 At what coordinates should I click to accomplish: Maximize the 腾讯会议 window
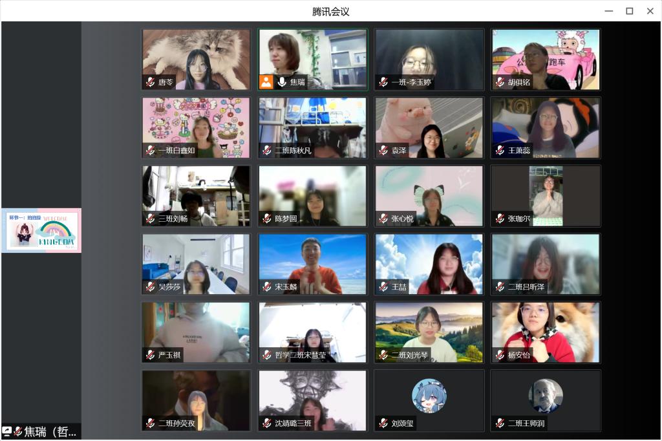click(629, 11)
